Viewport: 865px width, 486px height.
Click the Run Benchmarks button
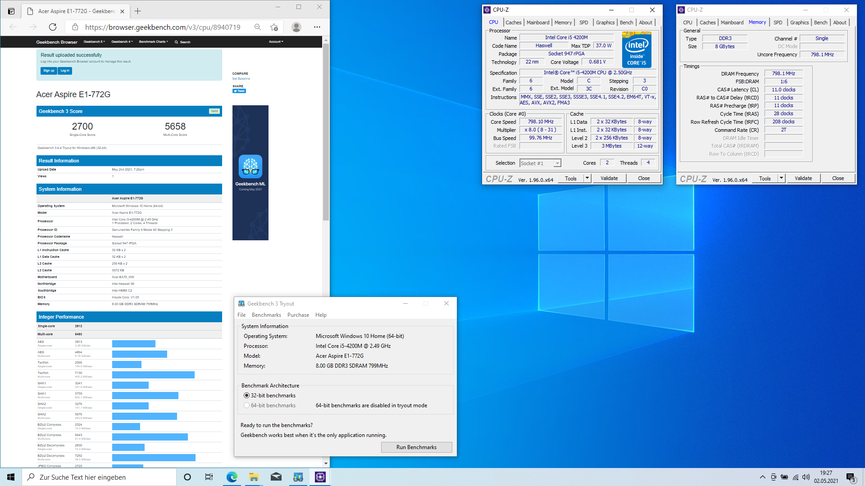pos(416,447)
